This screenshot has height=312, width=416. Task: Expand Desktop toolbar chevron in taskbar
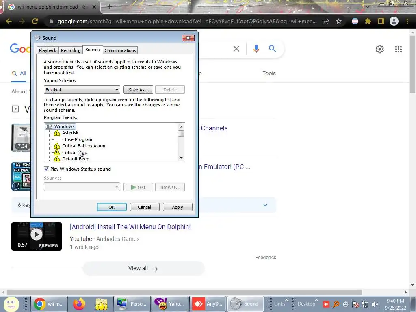coord(316,300)
